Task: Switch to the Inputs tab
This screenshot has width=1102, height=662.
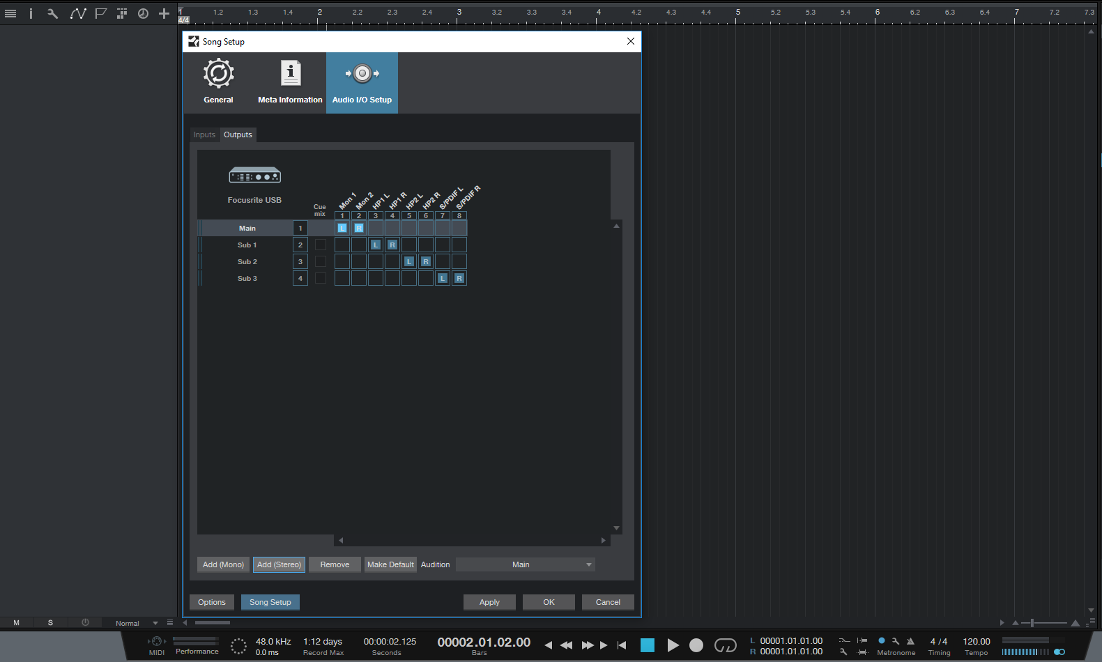Action: (204, 134)
